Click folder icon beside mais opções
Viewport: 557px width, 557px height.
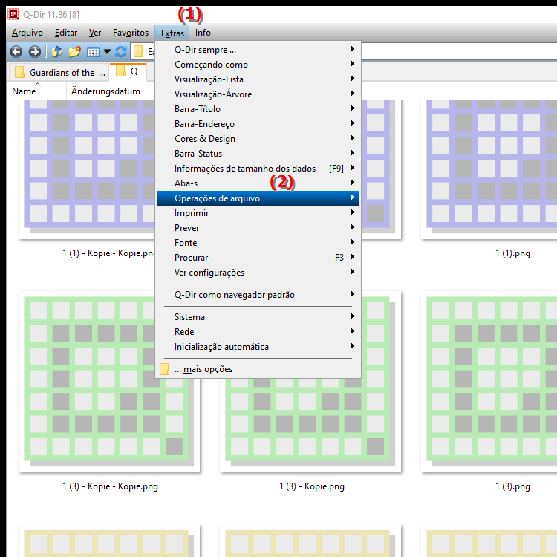click(x=164, y=369)
